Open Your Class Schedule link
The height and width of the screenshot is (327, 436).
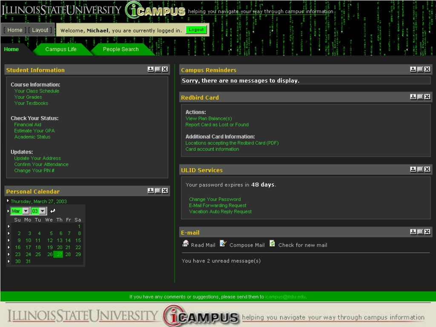tap(37, 91)
